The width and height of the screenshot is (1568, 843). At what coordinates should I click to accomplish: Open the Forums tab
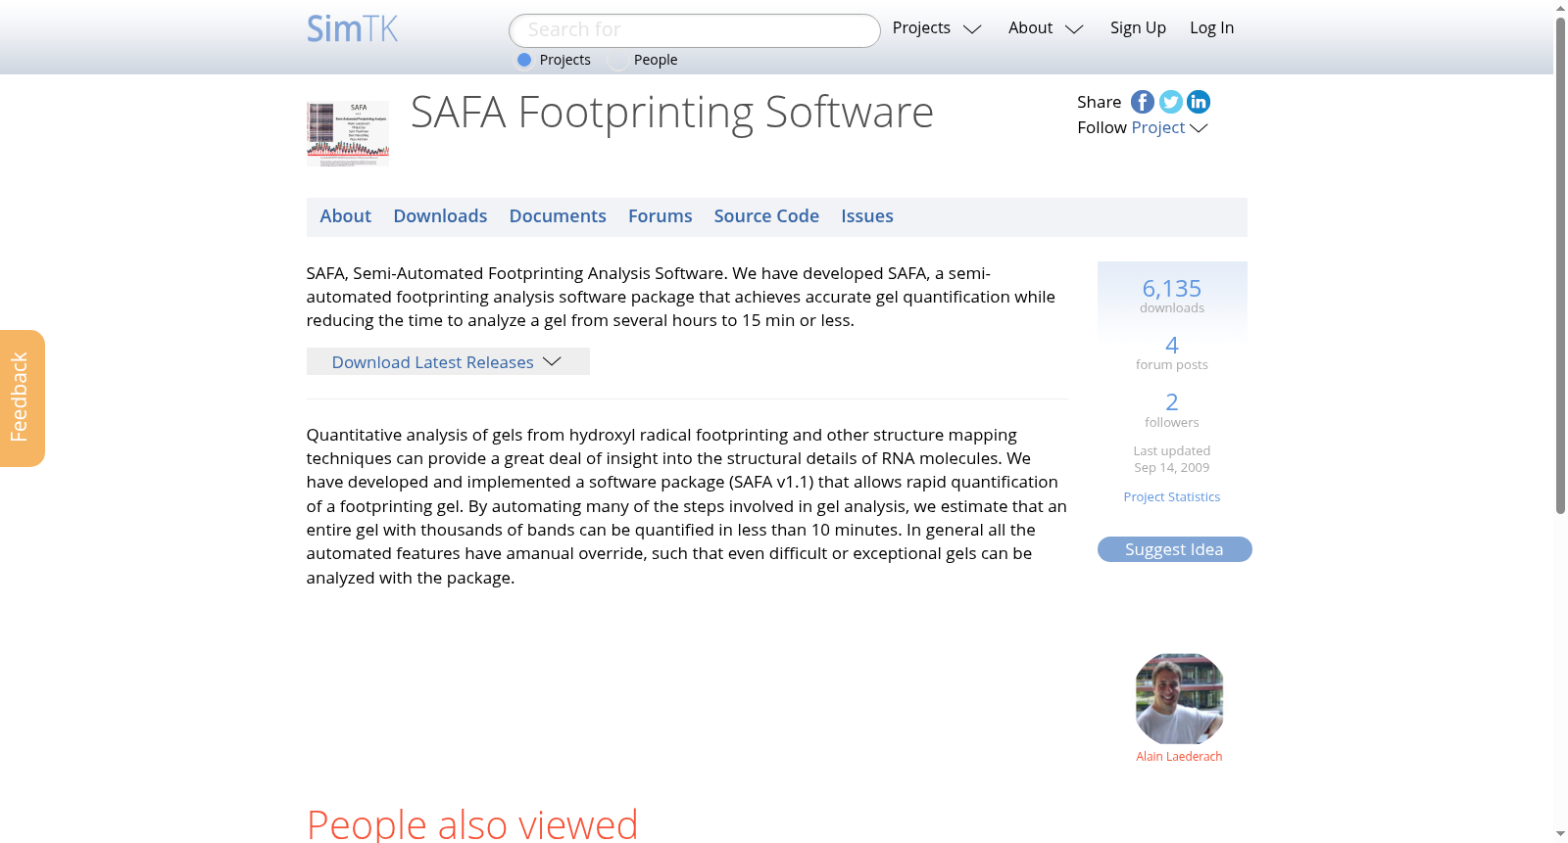(x=661, y=216)
